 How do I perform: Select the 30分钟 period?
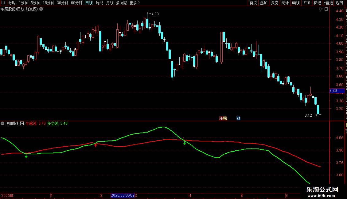[x=62, y=3]
